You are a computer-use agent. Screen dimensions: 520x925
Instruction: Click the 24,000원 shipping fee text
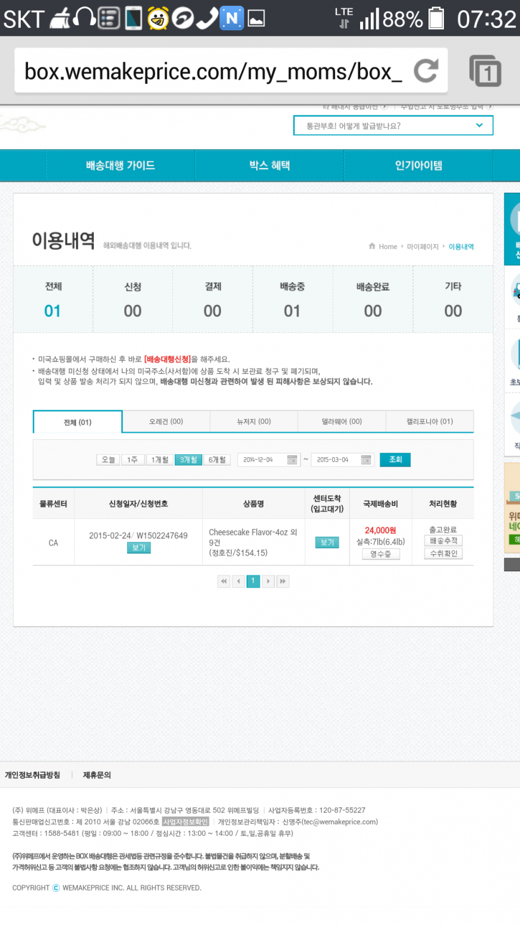click(x=380, y=530)
